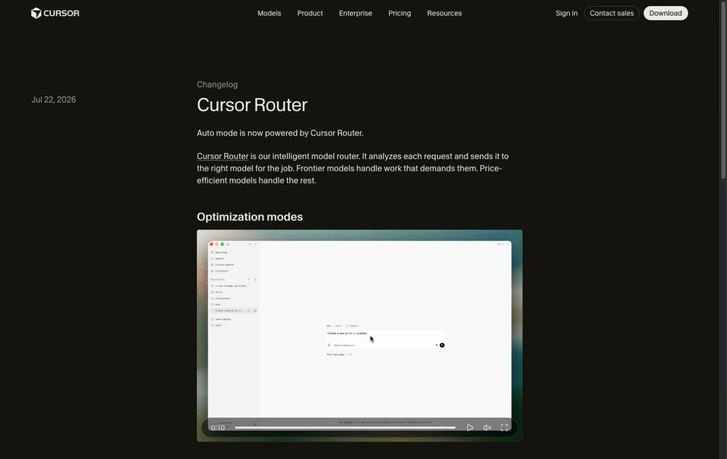This screenshot has width=727, height=459.
Task: Click the Contact sales button
Action: pos(611,13)
